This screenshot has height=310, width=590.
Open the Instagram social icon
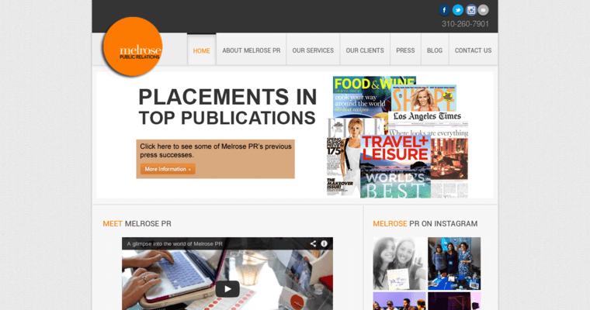(470, 10)
